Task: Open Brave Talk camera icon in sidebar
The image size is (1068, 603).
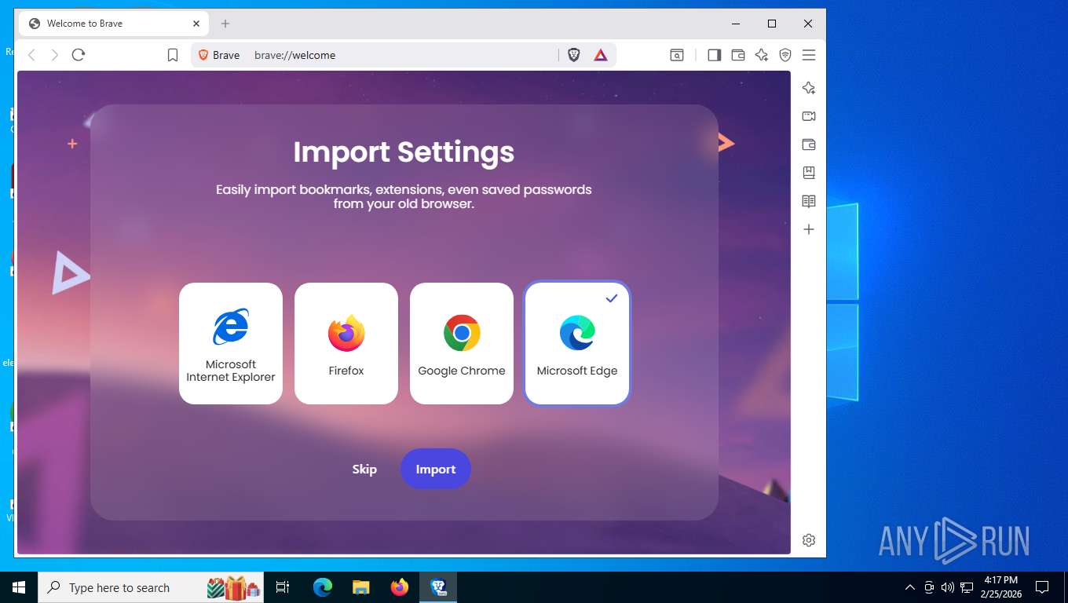Action: point(809,116)
